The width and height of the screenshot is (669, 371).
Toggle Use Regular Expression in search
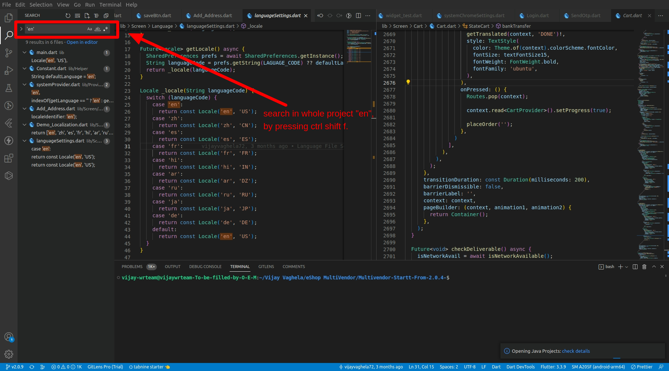coord(106,29)
